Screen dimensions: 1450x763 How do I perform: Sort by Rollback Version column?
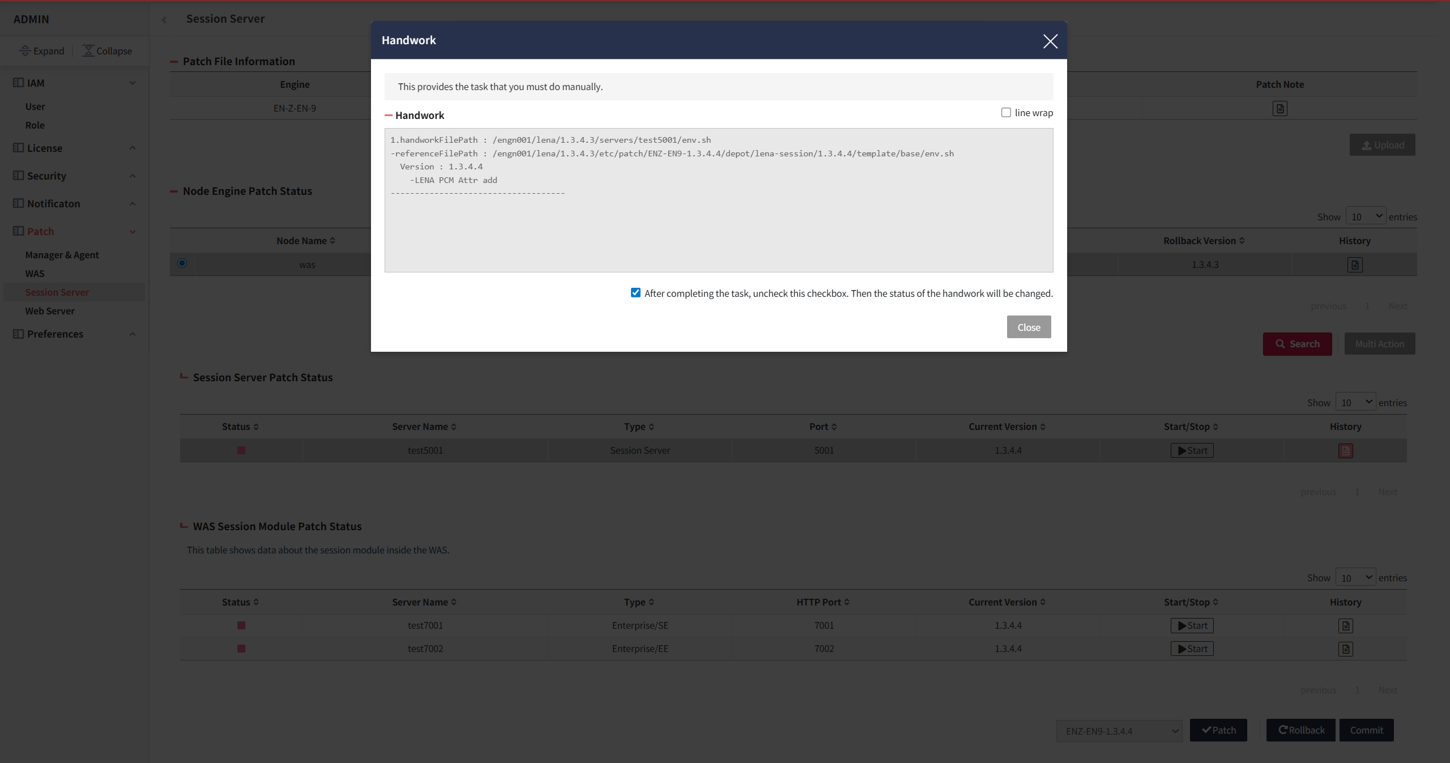point(1204,241)
